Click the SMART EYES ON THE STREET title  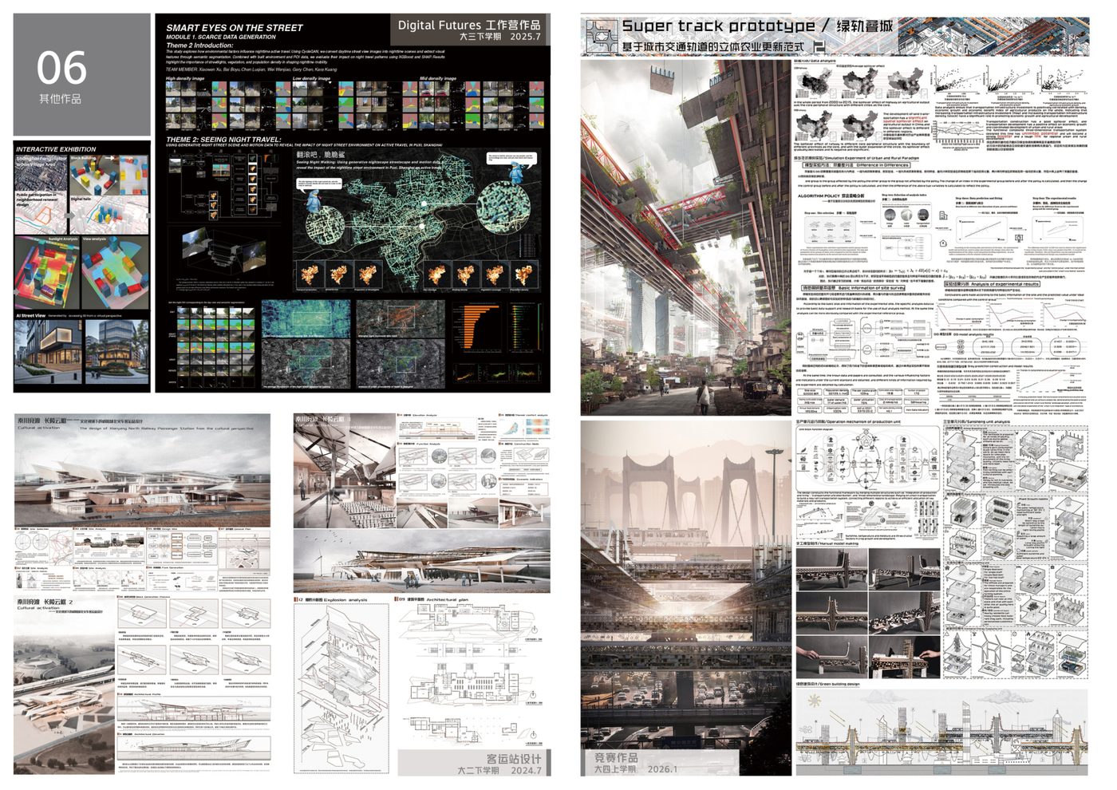coord(235,27)
